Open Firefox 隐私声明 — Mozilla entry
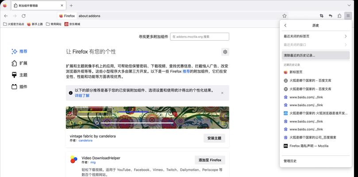The width and height of the screenshot is (358, 177). (x=316, y=146)
